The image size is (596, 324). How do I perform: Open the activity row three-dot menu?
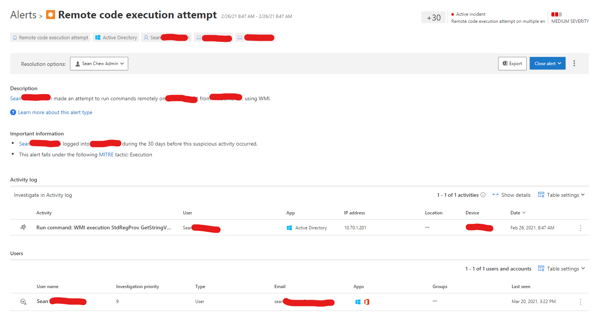(x=580, y=228)
